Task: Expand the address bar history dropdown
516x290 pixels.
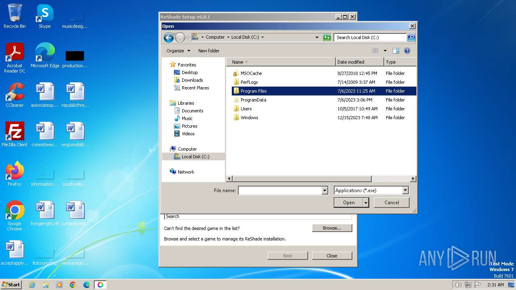Action: [x=317, y=37]
